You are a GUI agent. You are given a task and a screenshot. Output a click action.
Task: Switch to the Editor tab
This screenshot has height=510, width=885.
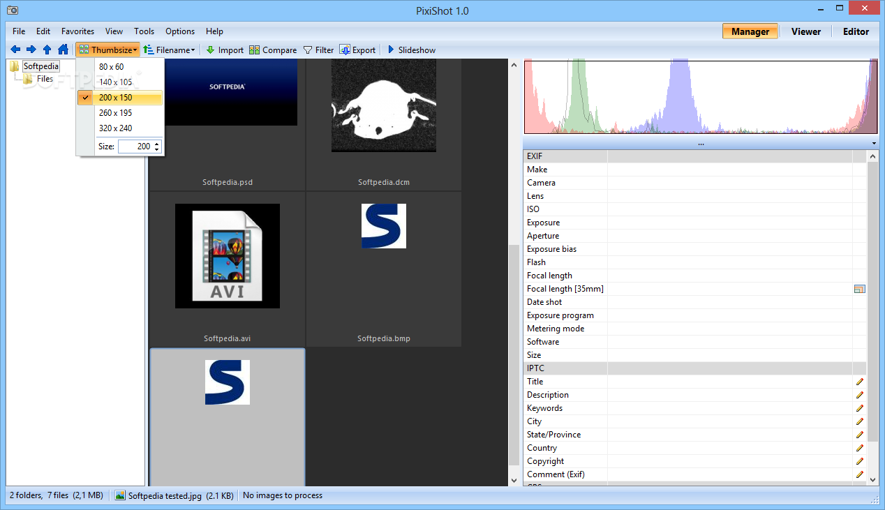click(856, 31)
